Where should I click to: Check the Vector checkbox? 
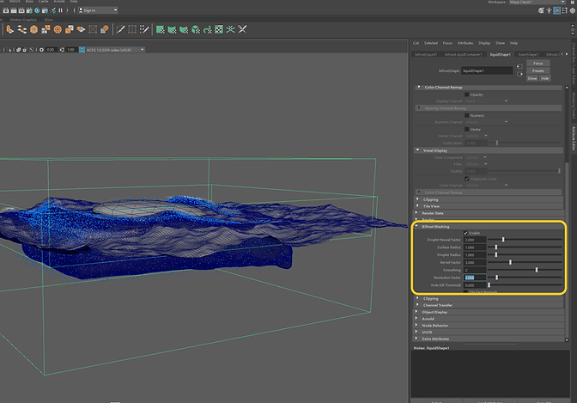[x=466, y=129]
